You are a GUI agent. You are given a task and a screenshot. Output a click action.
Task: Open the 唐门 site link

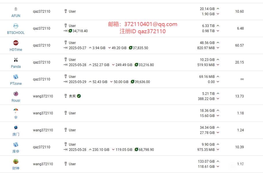click(16, 134)
